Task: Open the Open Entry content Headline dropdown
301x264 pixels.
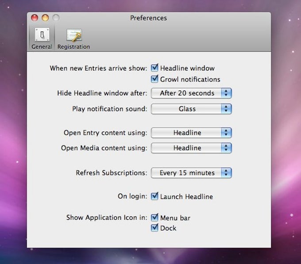Action: [x=191, y=133]
